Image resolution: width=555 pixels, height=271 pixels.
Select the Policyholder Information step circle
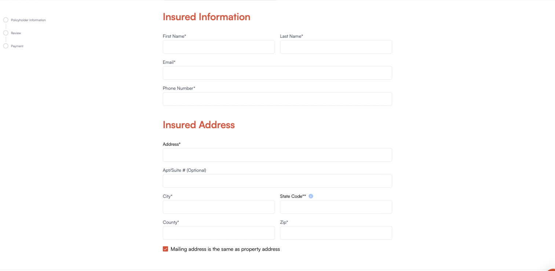click(x=6, y=19)
